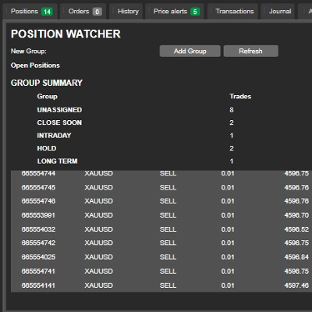Open the Orders tab
The width and height of the screenshot is (312, 312).
click(x=83, y=12)
